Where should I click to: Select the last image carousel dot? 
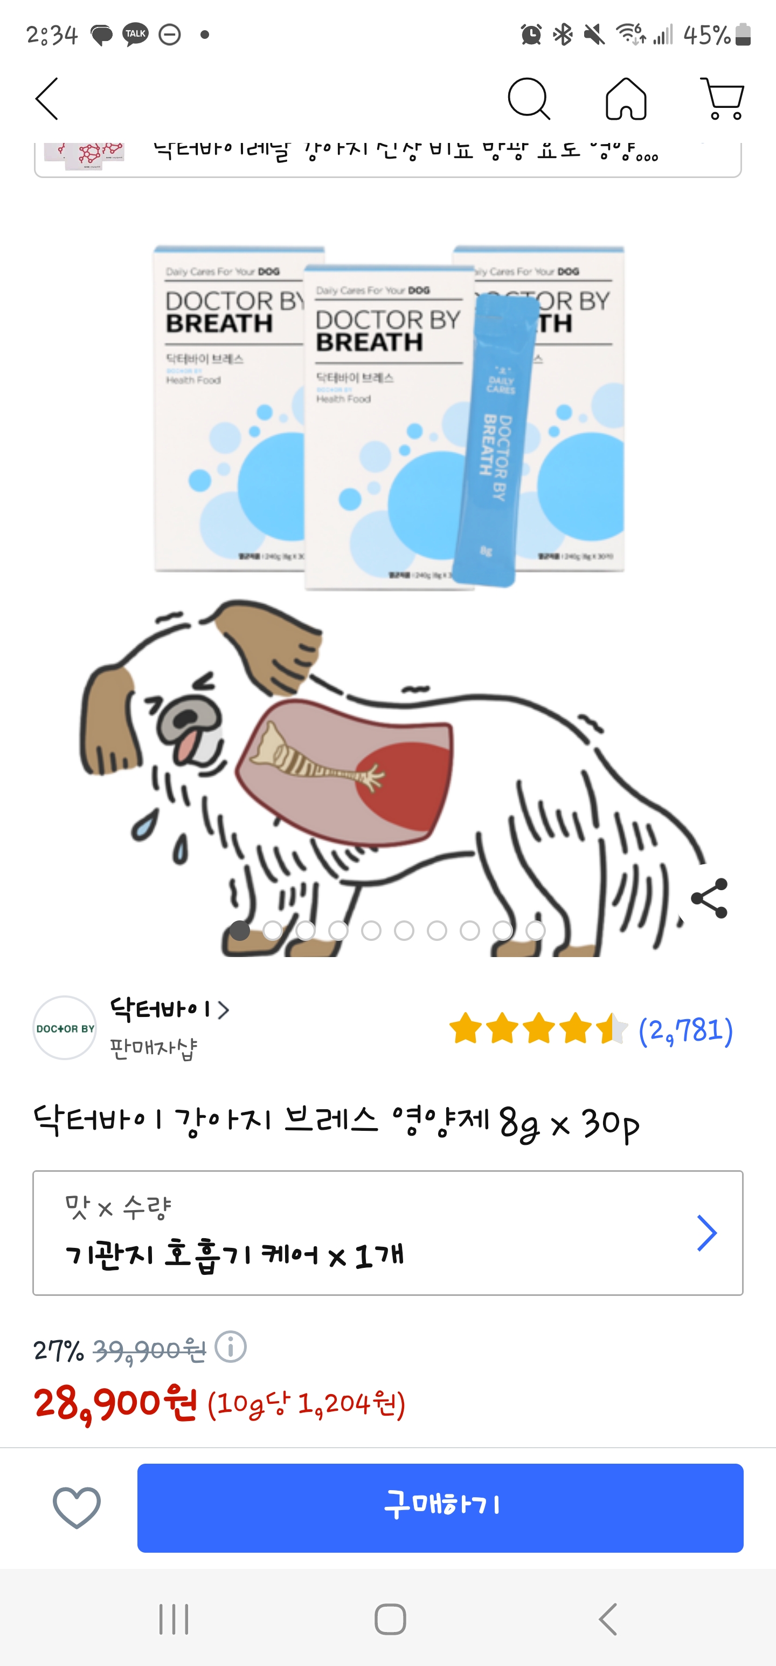535,931
